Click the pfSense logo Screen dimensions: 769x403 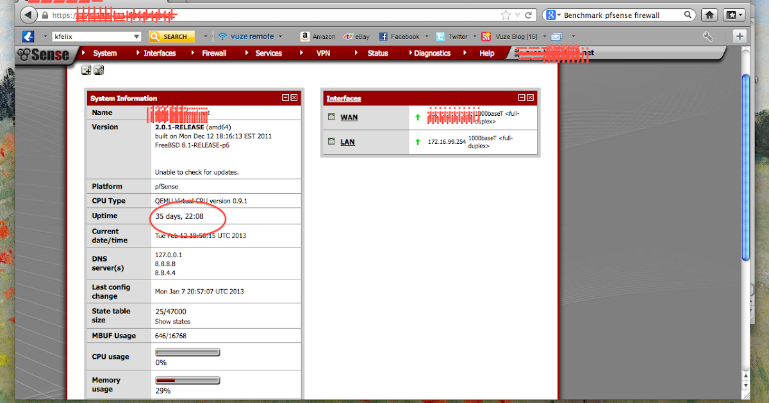[x=44, y=54]
